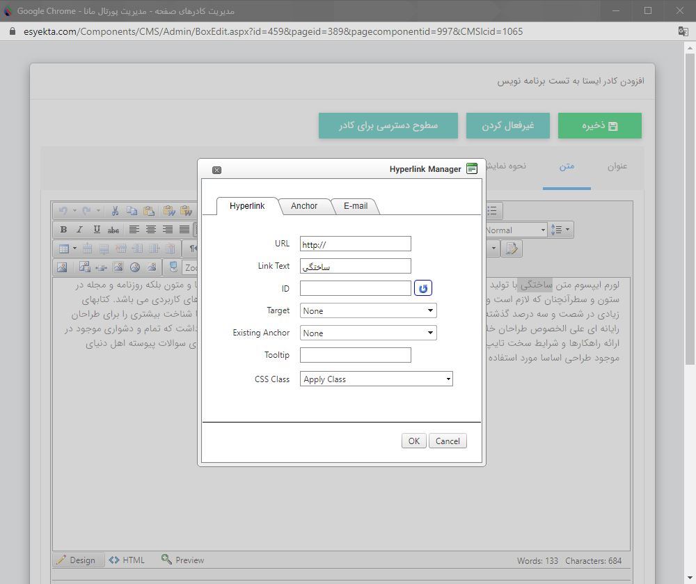Toggle italic formatting

pyautogui.click(x=79, y=230)
